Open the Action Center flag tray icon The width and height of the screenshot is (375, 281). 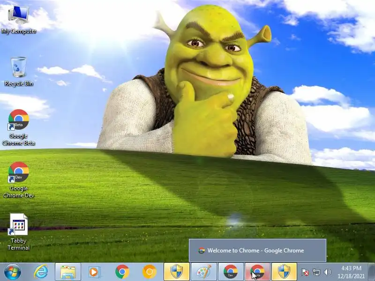305,272
